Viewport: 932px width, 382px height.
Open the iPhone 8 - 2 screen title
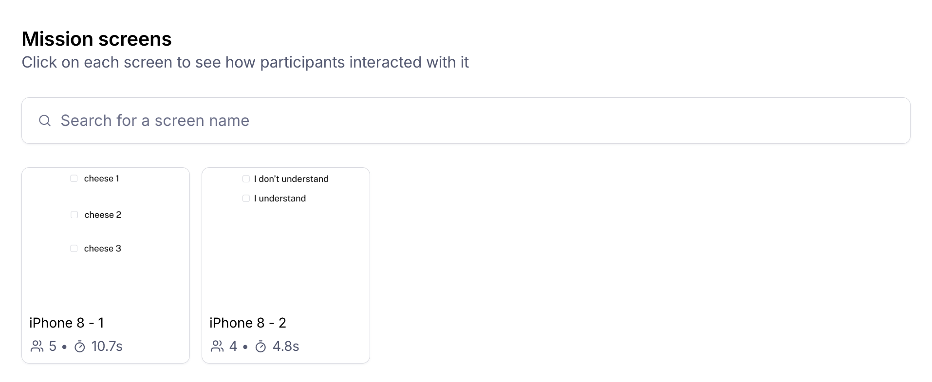tap(247, 323)
